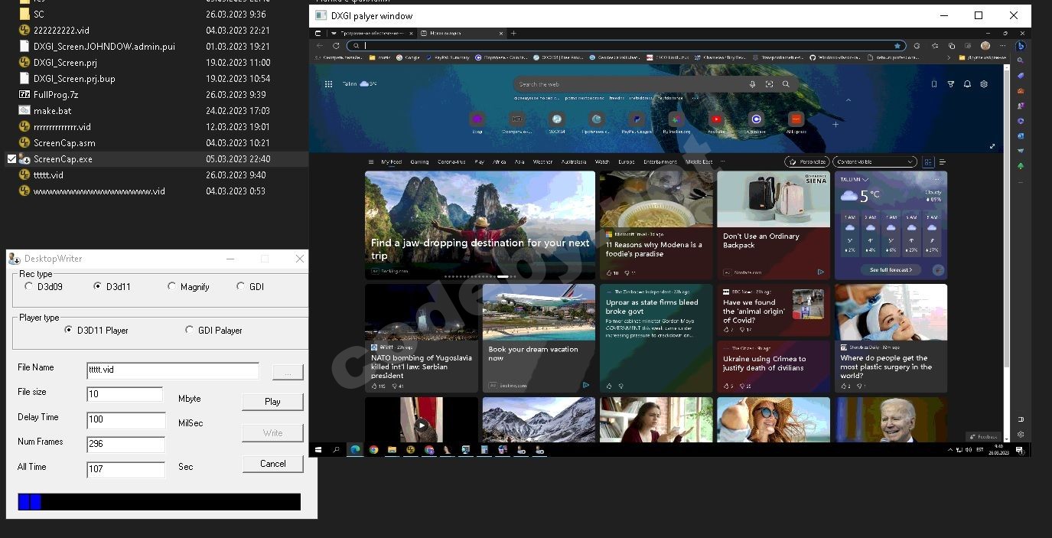Image resolution: width=1052 pixels, height=538 pixels.
Task: Click the FullProg.7z archive file icon
Action: click(24, 95)
